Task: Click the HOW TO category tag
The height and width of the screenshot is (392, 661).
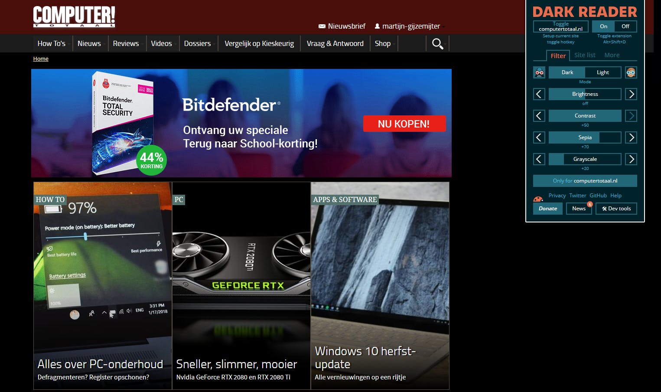Action: (50, 199)
